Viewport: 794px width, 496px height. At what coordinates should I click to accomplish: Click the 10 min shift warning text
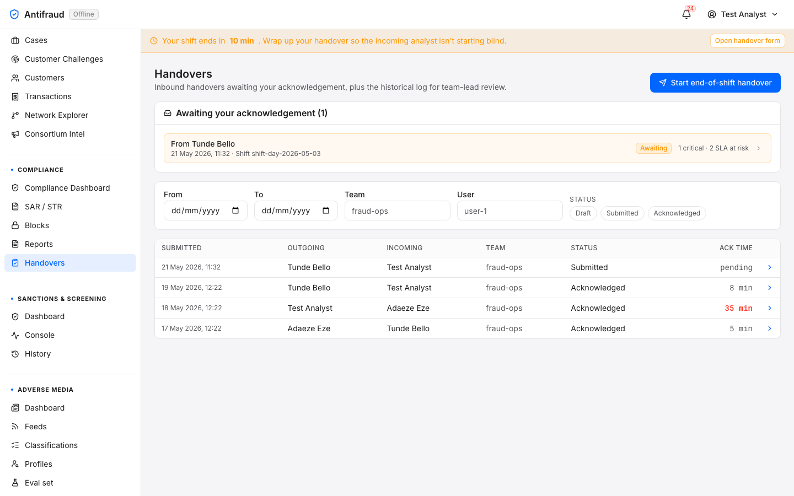pyautogui.click(x=242, y=41)
